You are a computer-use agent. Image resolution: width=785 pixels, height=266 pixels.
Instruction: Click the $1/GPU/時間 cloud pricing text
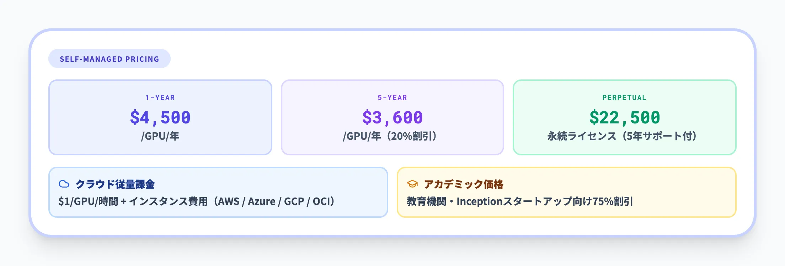tap(88, 201)
